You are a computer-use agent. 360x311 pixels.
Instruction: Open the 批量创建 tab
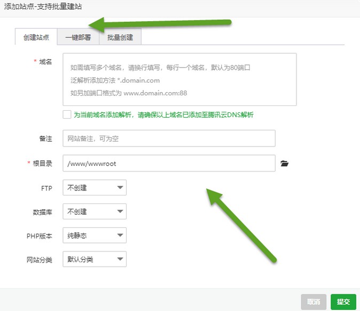coord(120,37)
